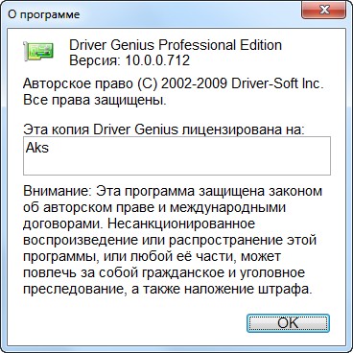Click the line об авторском праве и международными

click(154, 207)
